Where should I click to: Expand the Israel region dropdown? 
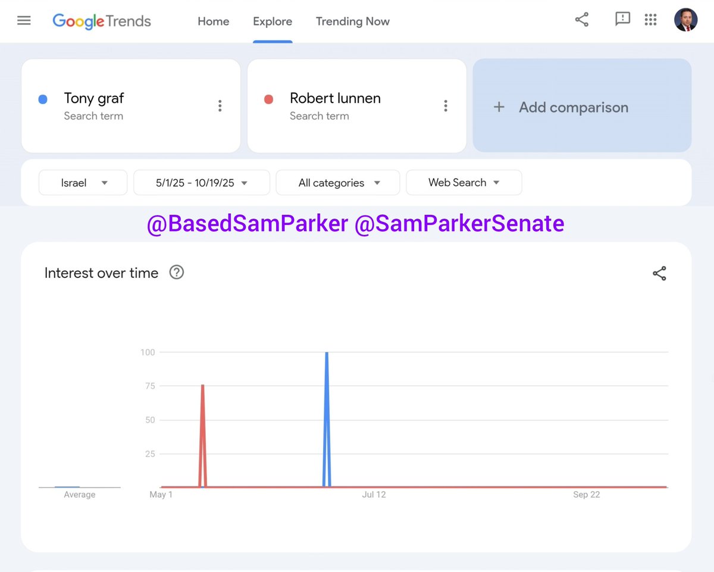tap(83, 183)
